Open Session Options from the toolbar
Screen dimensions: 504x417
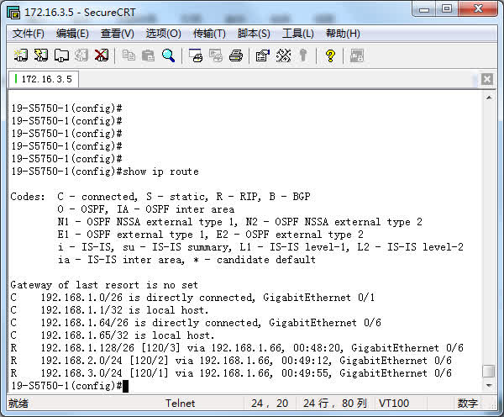pos(263,55)
